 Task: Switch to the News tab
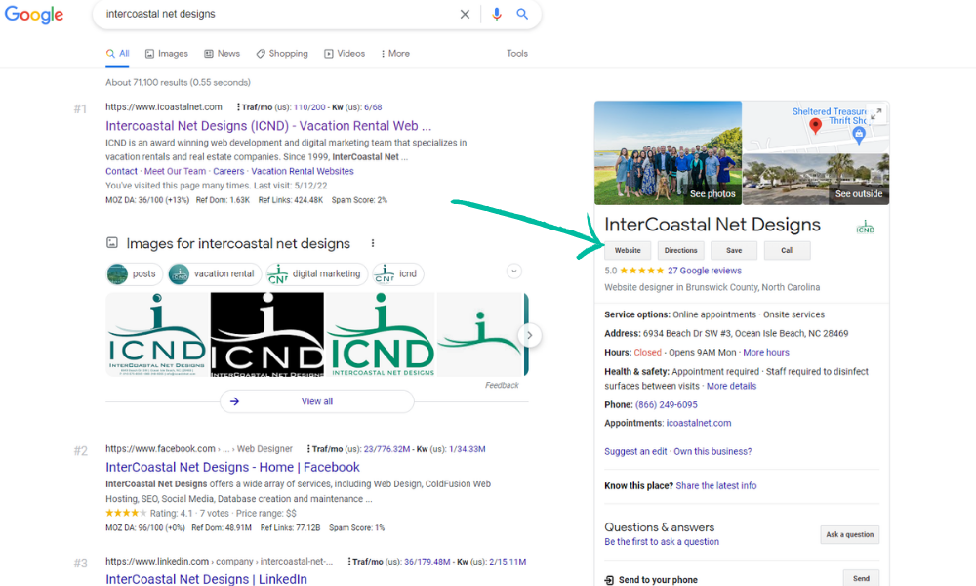pos(223,54)
